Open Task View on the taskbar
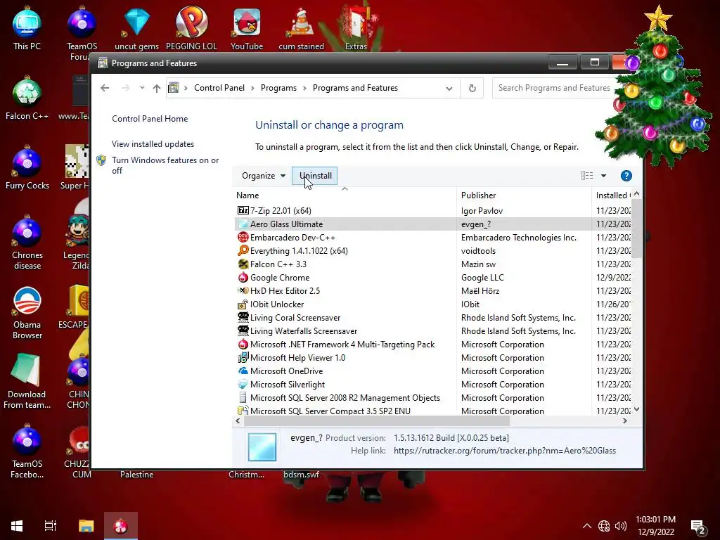Screen dimensions: 720x540 click(x=51, y=526)
